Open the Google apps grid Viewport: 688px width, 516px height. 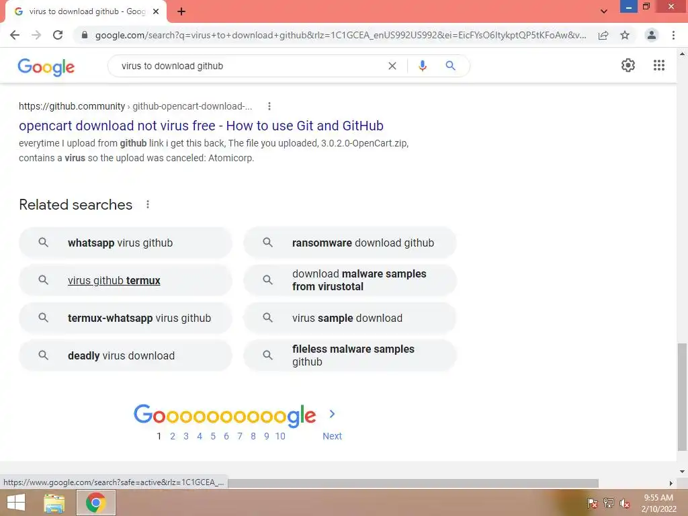[x=658, y=65]
